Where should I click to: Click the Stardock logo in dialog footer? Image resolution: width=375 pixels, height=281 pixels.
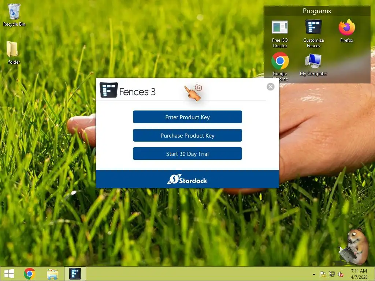[x=187, y=179]
